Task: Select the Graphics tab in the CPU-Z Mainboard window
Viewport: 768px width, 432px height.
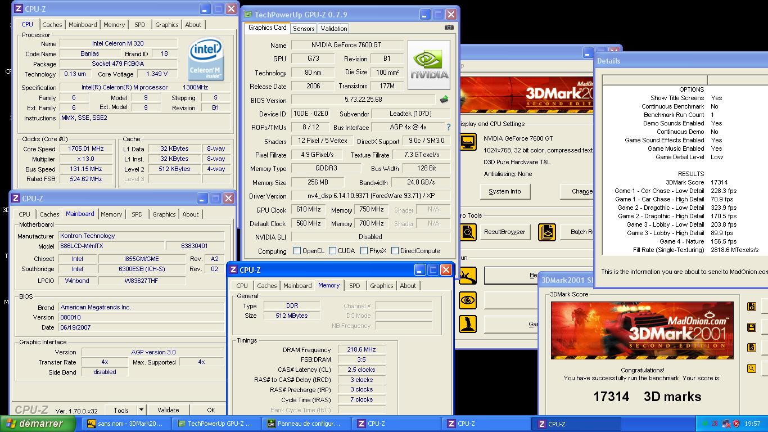Action: point(164,214)
